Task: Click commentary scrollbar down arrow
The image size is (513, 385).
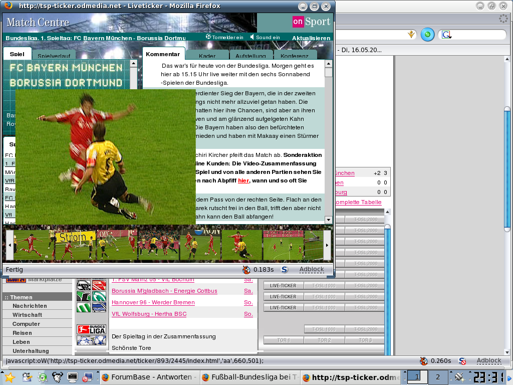Action: point(329,220)
